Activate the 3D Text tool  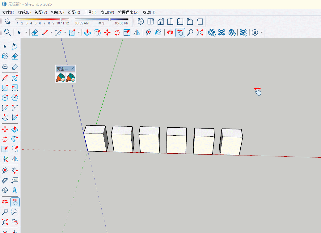[x=15, y=190]
